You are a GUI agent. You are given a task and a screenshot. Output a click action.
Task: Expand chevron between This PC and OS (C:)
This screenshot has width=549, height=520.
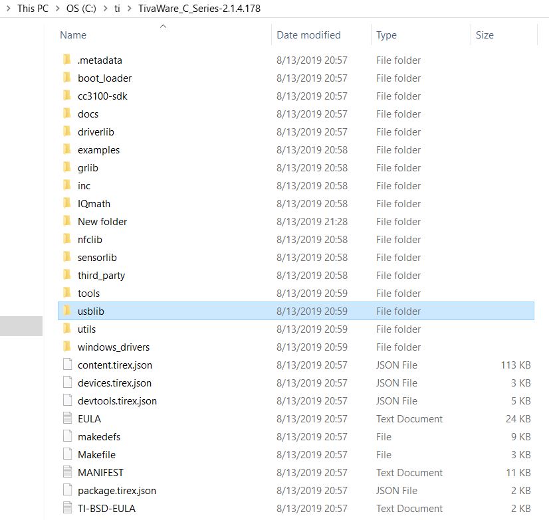tap(57, 8)
